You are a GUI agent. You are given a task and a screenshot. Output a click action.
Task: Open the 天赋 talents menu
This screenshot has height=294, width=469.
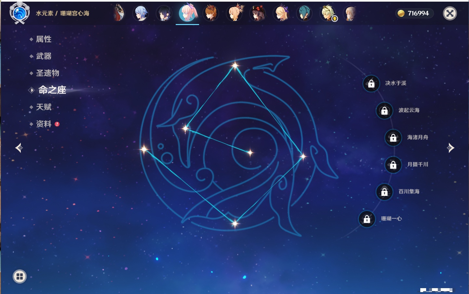(44, 107)
